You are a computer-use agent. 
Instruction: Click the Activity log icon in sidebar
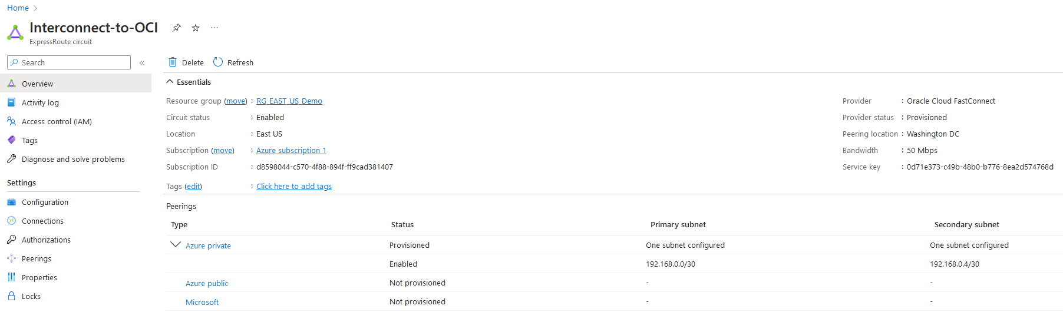(x=11, y=102)
